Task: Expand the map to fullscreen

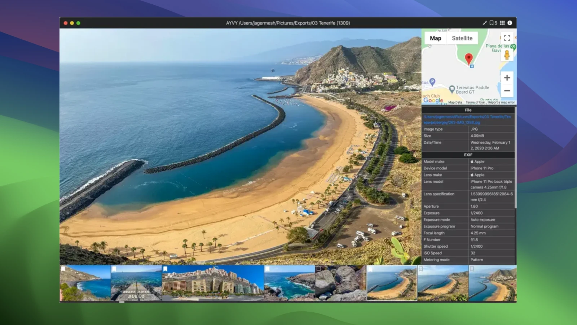Action: point(507,38)
